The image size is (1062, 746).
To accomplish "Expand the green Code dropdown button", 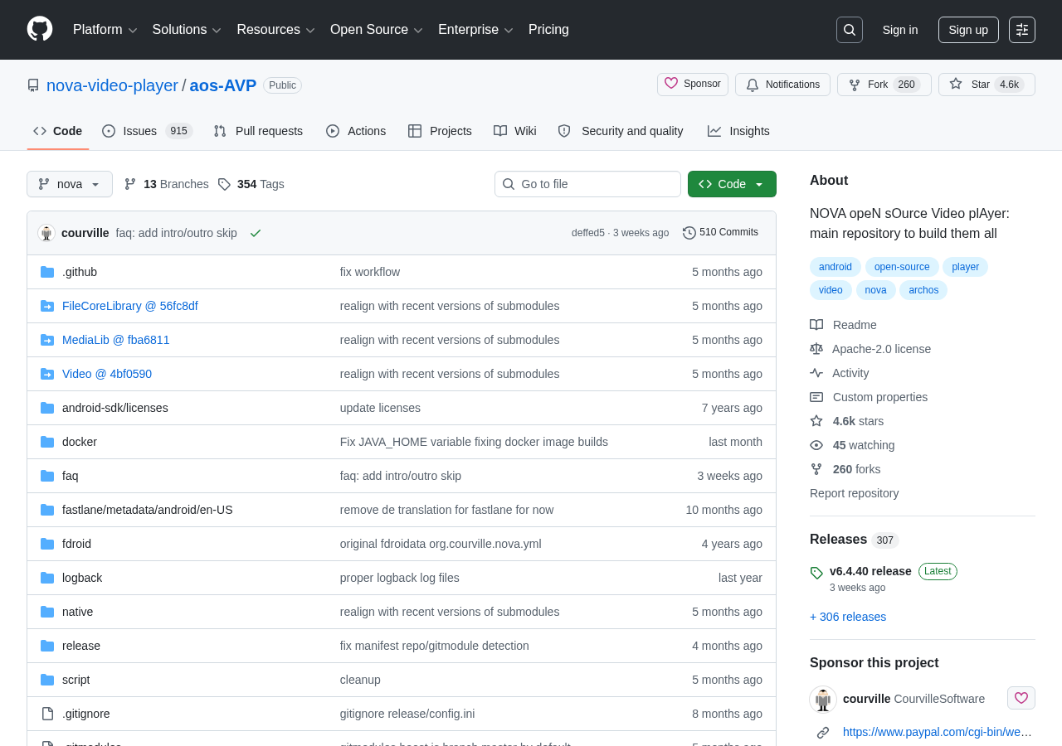I will pyautogui.click(x=732, y=184).
